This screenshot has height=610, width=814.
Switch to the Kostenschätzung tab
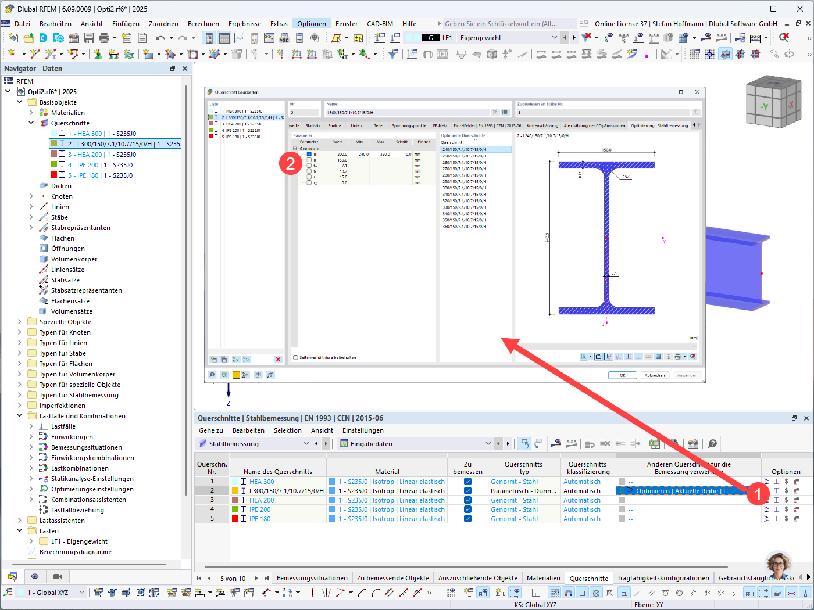[x=542, y=124]
